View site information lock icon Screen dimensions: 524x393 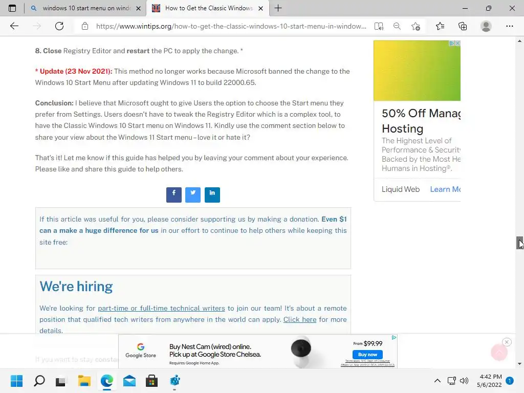85,26
